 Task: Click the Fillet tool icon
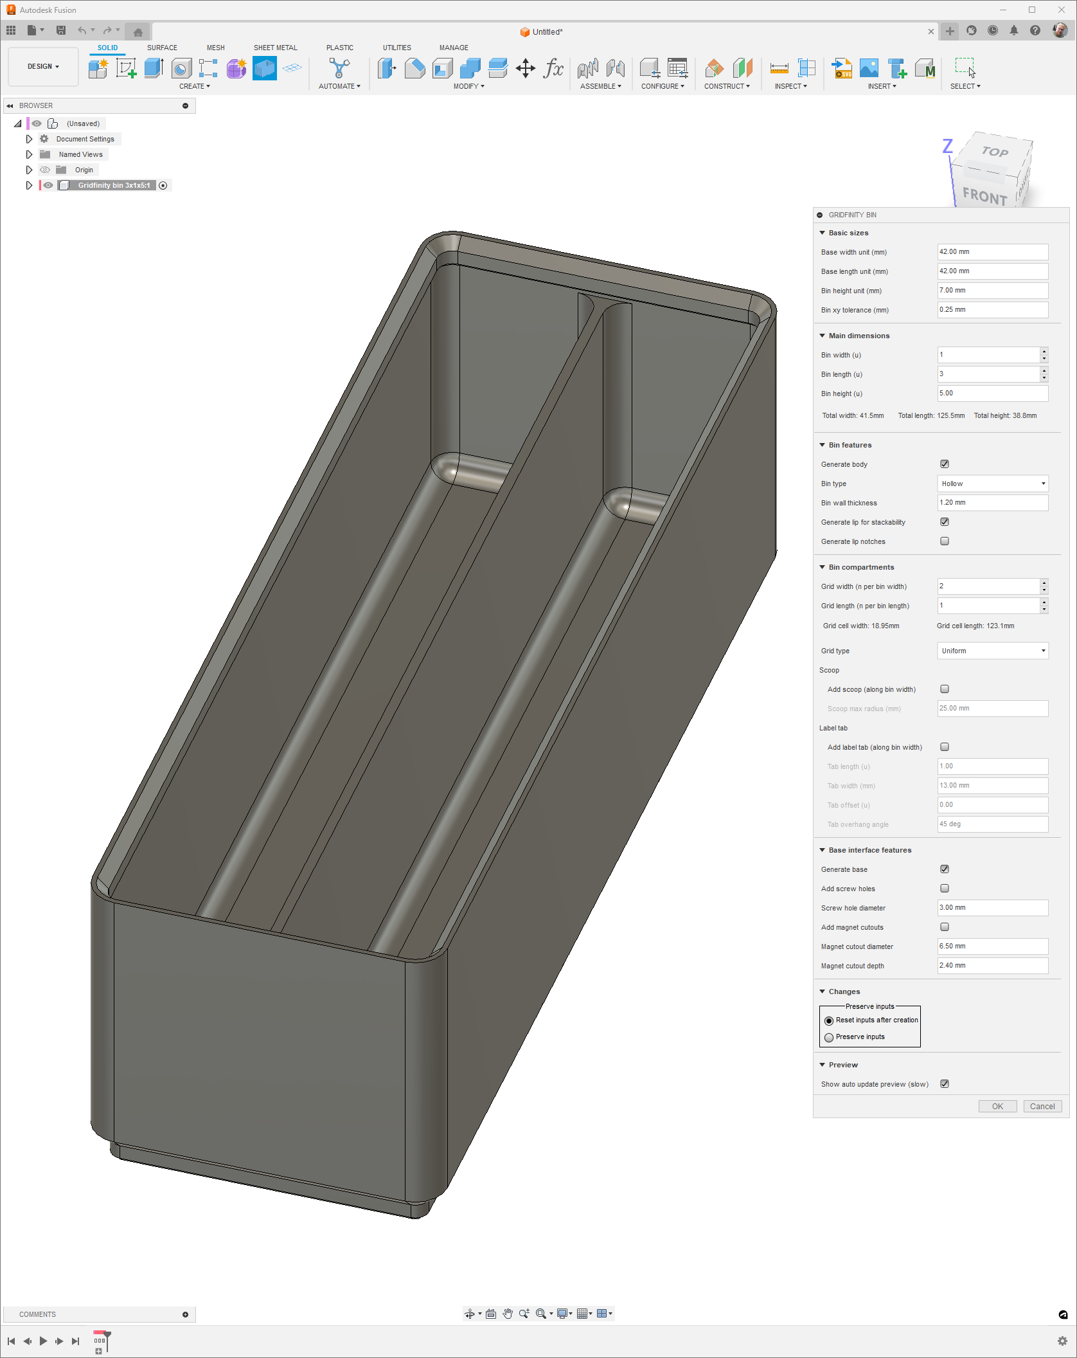click(414, 68)
